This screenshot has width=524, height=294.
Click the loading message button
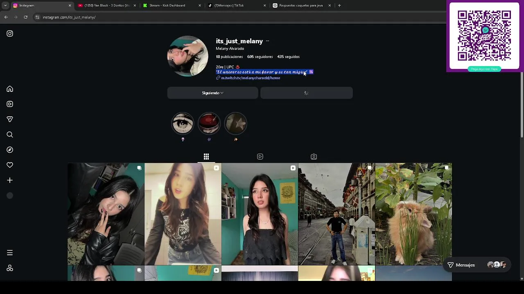306,93
